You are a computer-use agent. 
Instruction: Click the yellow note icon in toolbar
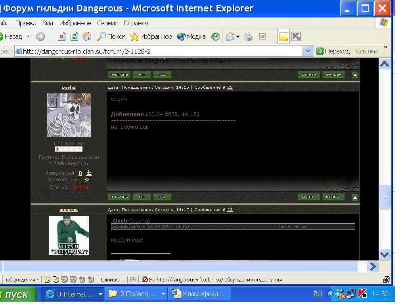click(x=283, y=37)
